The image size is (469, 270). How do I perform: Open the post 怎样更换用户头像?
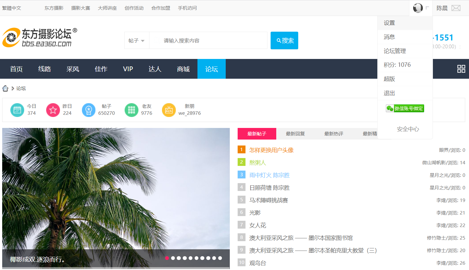(271, 150)
